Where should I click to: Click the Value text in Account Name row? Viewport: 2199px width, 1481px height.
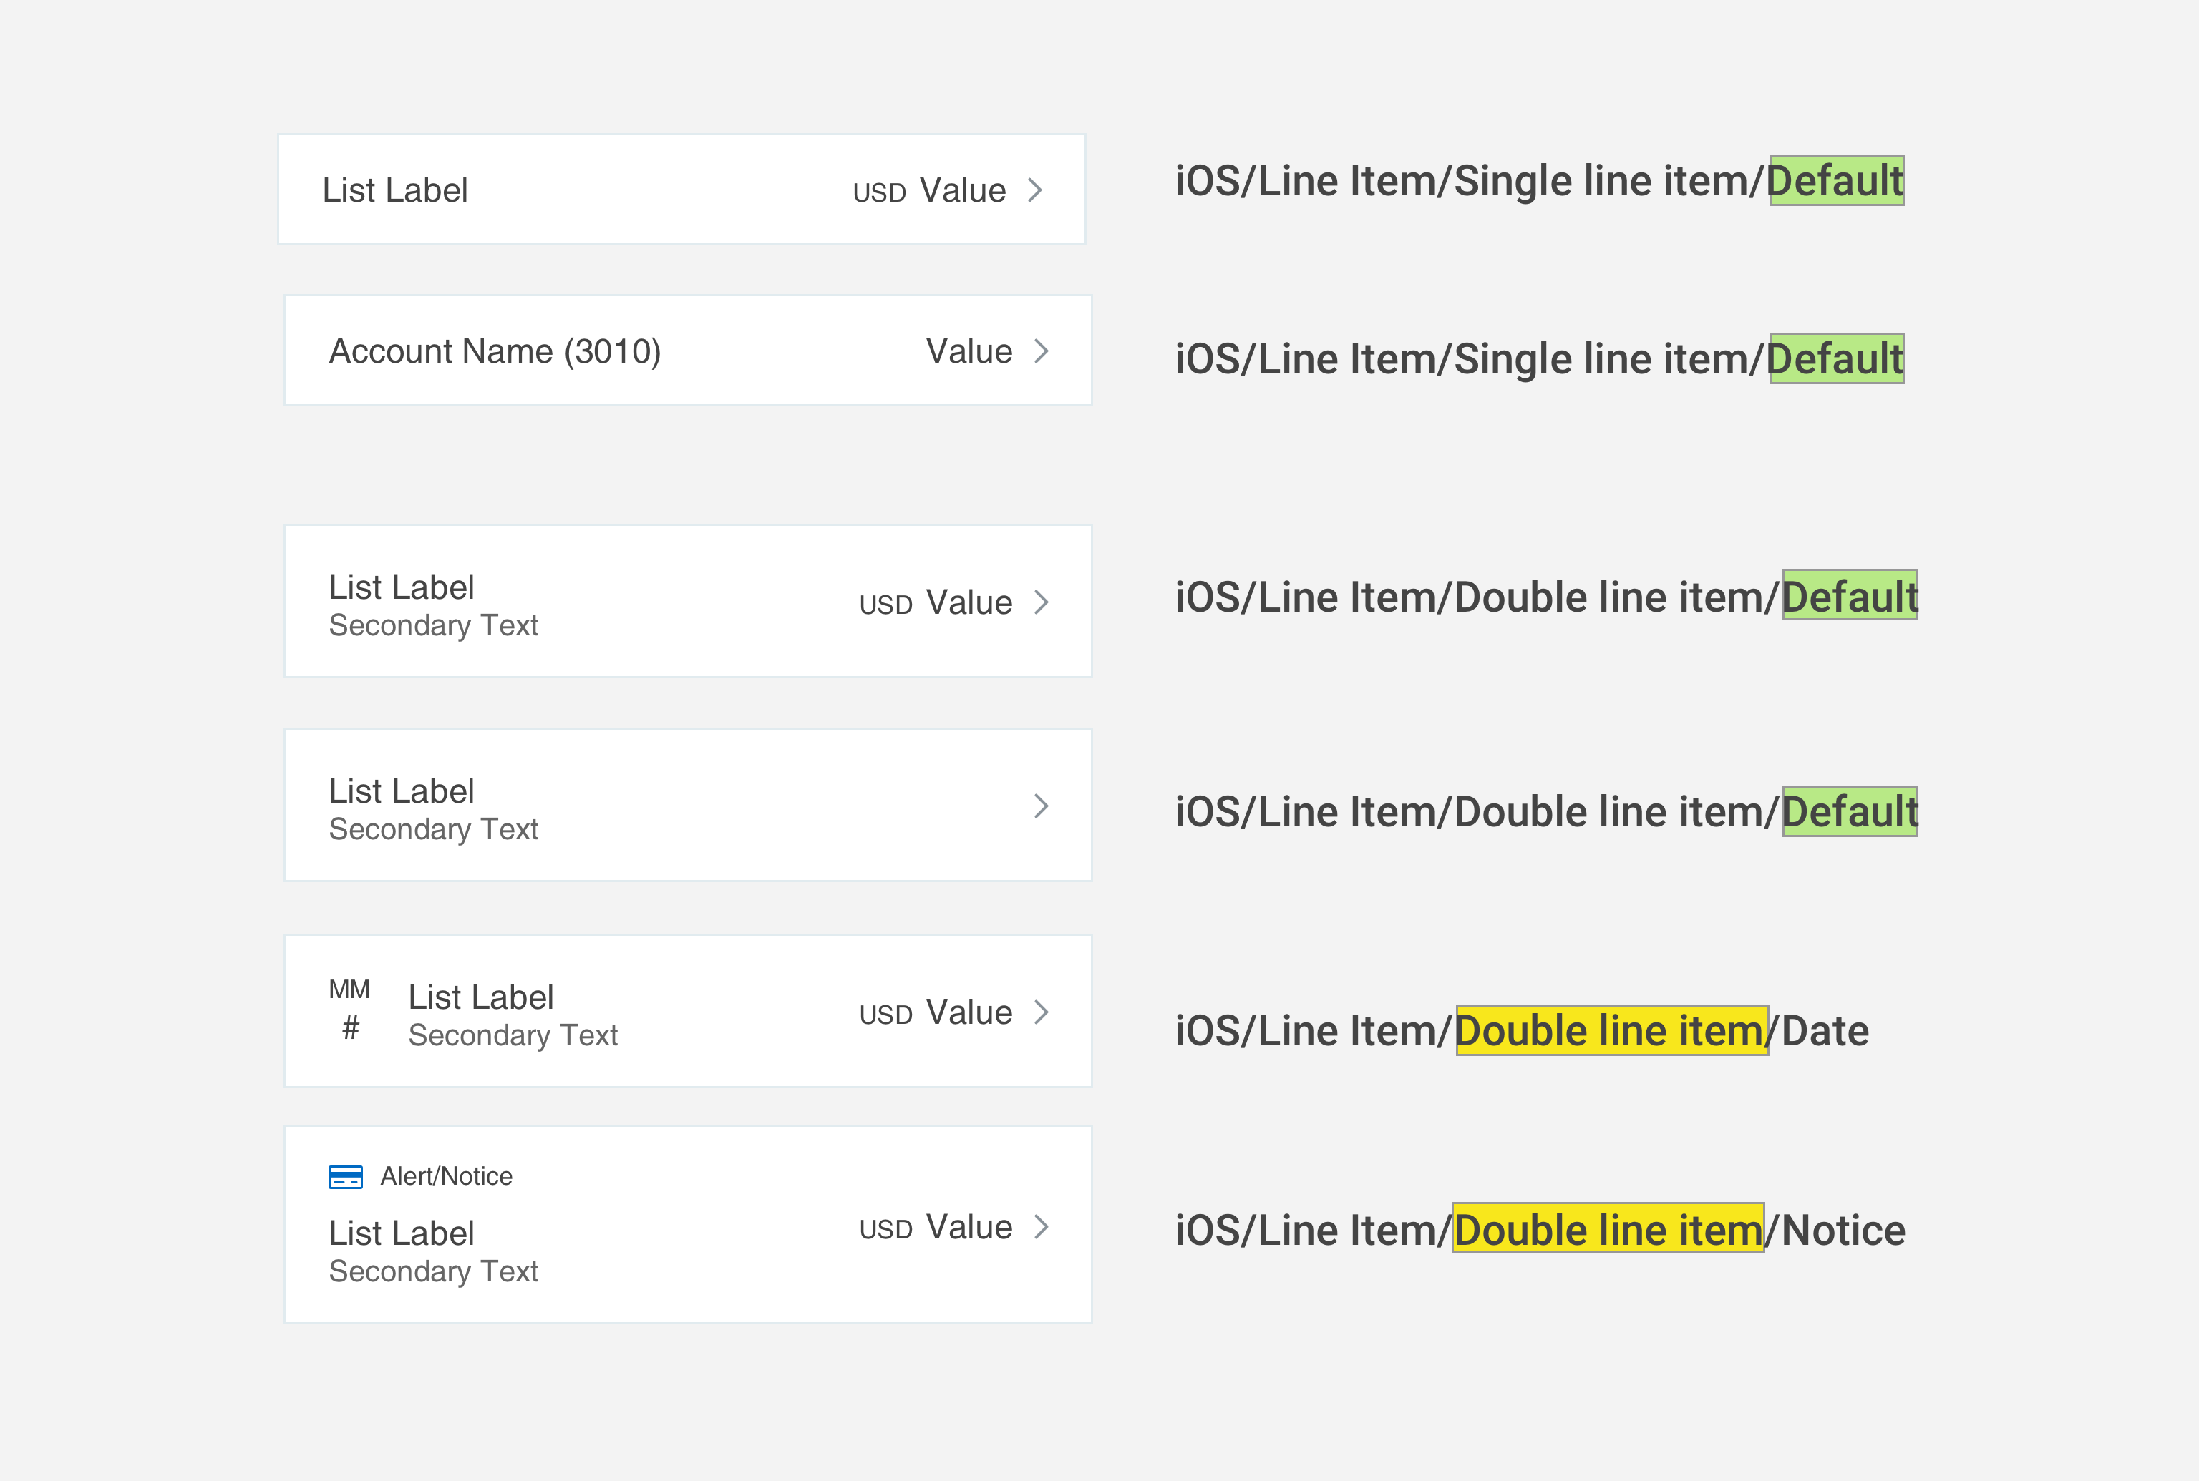coord(969,351)
